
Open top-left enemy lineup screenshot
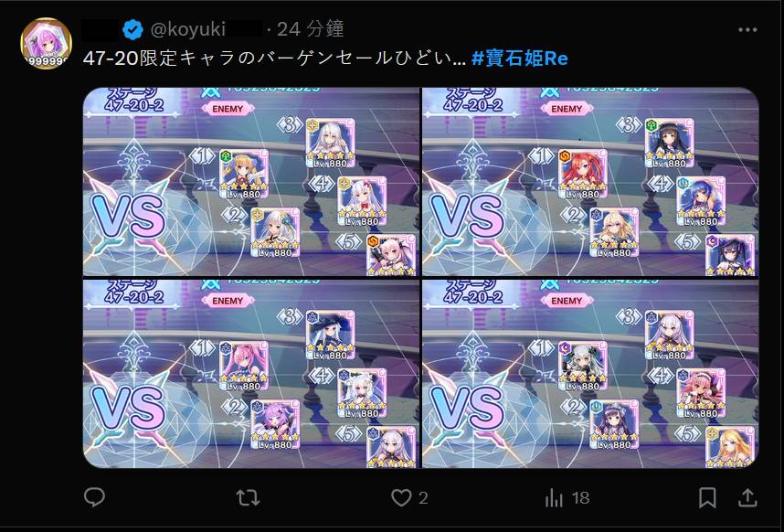251,182
